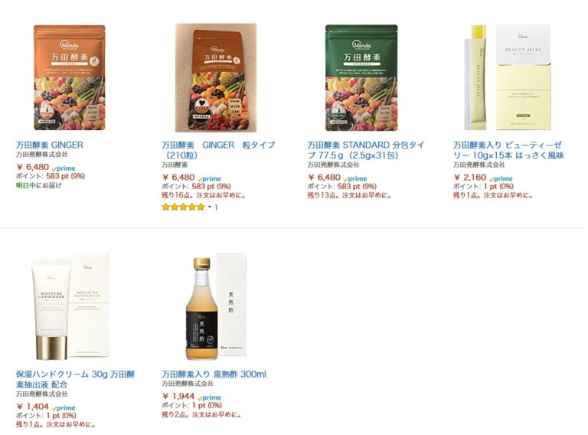Click the five-star rating icons
Screen dimensions: 588x435
184,207
